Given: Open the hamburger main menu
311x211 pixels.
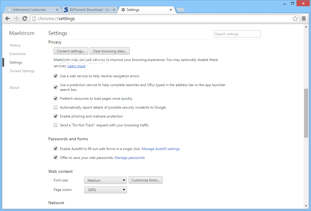Looking at the screenshot, I should [x=304, y=18].
